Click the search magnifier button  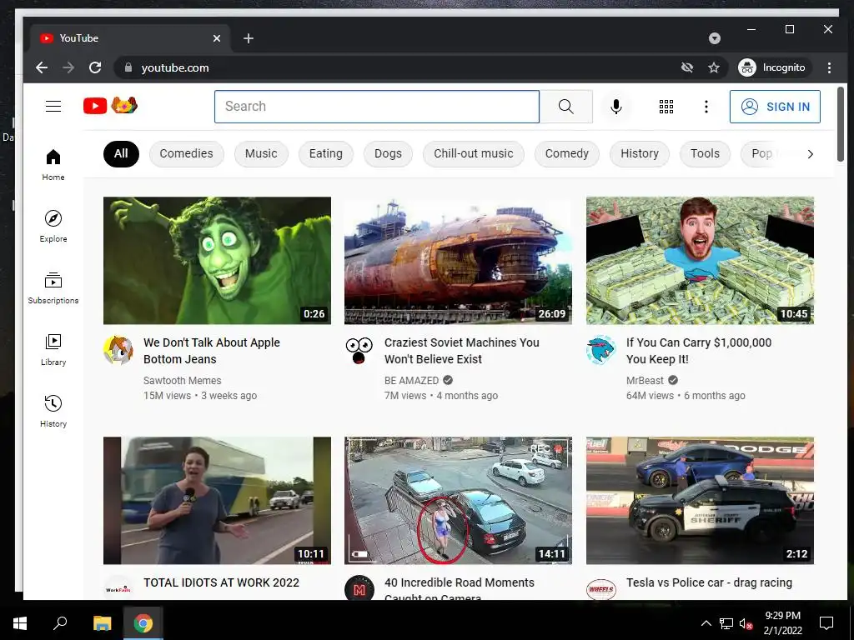(x=566, y=107)
